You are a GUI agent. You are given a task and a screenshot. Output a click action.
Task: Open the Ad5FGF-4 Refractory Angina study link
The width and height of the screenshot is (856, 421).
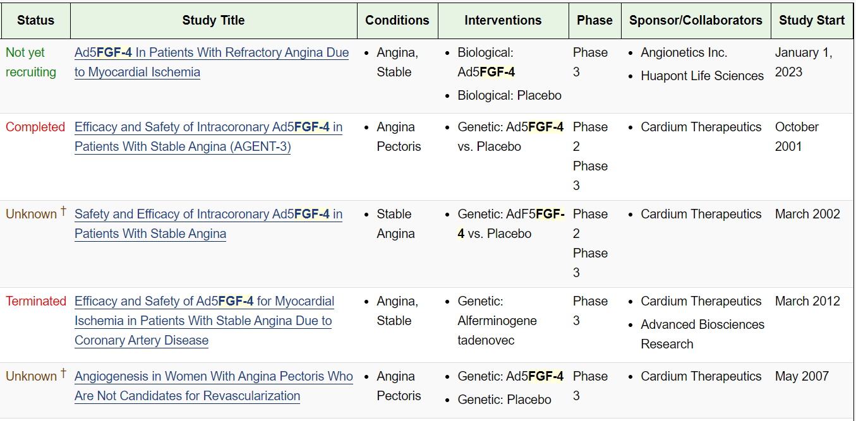tap(211, 53)
